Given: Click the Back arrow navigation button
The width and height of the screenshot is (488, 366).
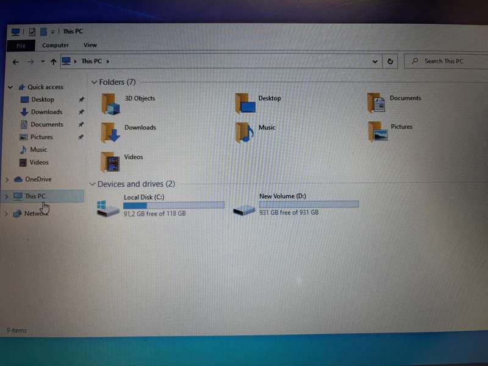Looking at the screenshot, I should [16, 62].
